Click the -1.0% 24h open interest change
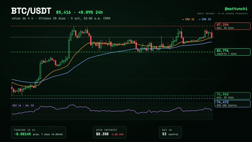 [x=117, y=135]
